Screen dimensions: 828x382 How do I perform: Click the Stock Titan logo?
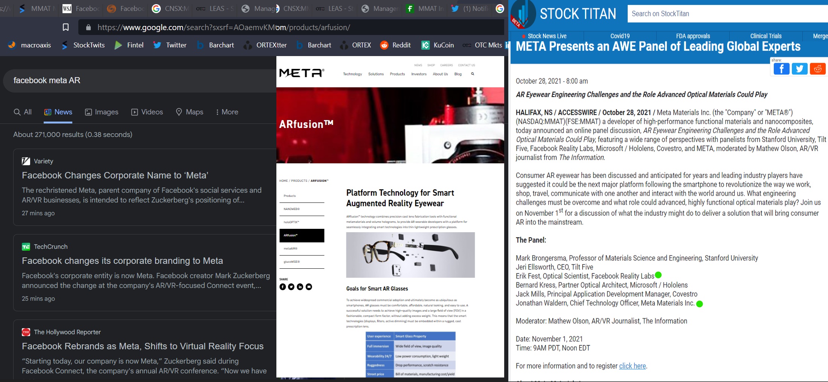(564, 14)
